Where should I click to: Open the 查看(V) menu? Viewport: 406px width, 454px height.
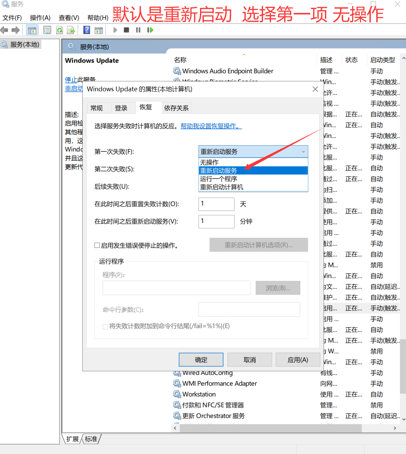tap(69, 18)
